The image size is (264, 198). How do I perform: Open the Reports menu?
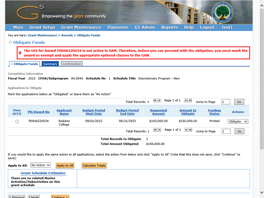(x=170, y=27)
